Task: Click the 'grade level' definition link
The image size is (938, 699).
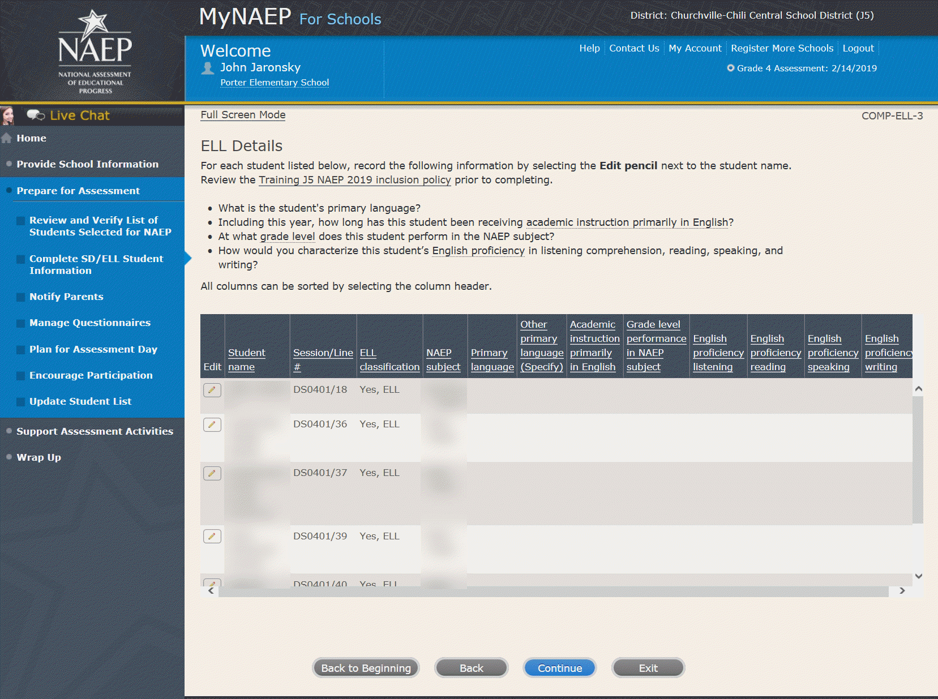Action: 288,237
